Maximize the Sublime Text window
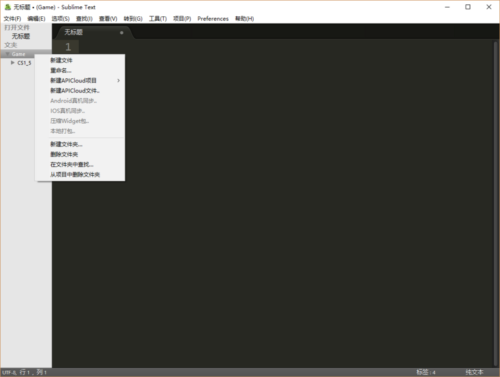500x377 pixels. pos(467,7)
